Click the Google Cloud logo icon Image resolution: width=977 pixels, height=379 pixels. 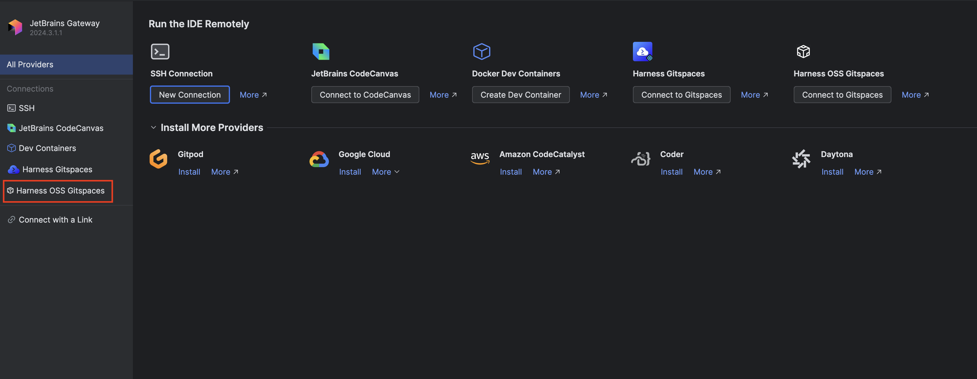(319, 159)
